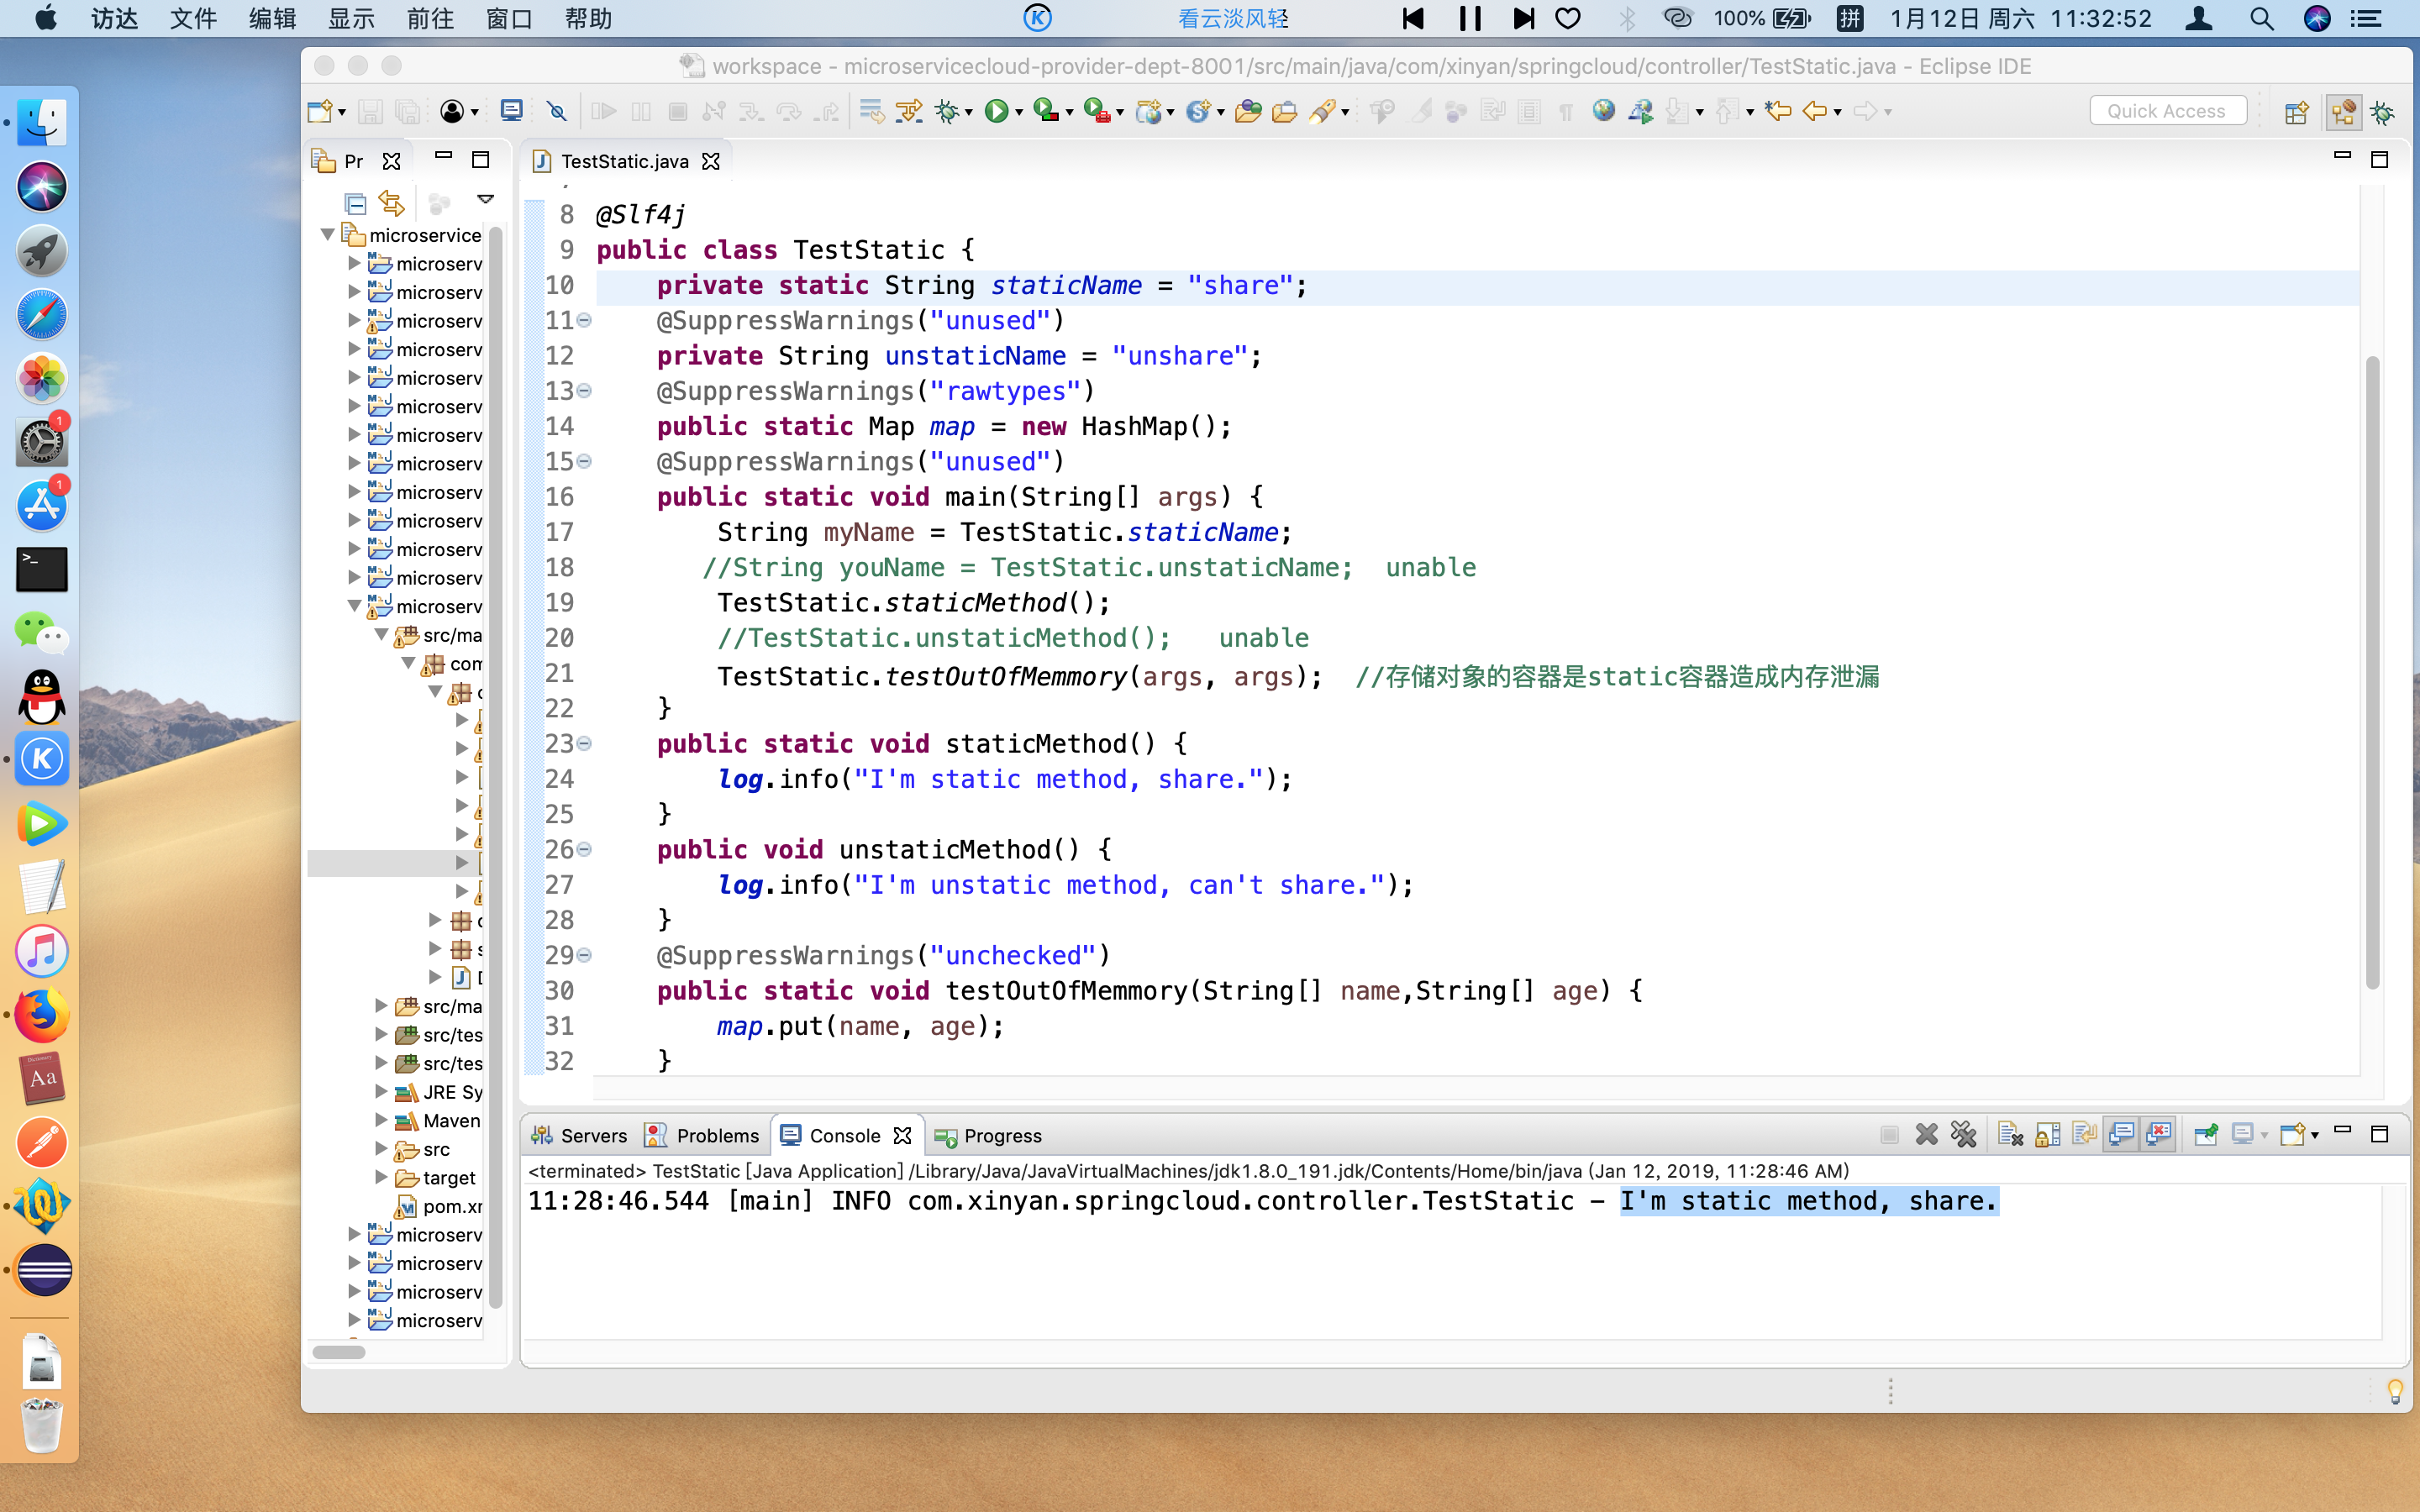Open the Run button dropdown arrow

click(x=1019, y=112)
